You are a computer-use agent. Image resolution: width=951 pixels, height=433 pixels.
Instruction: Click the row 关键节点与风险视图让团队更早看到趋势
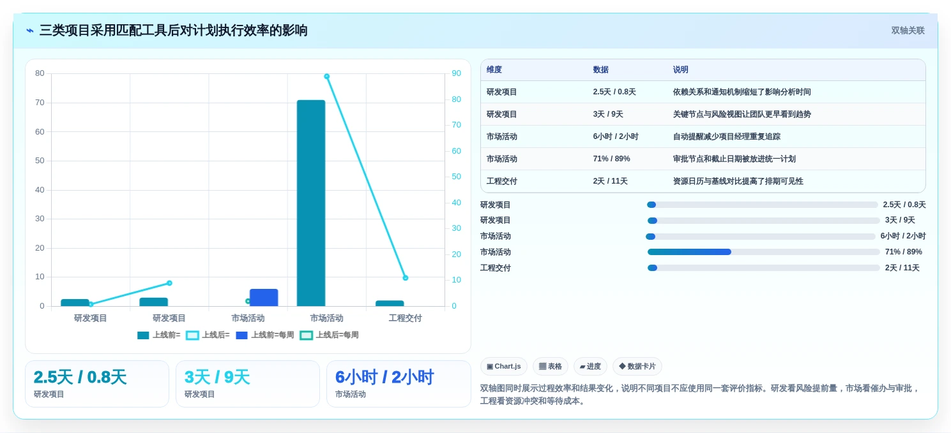(703, 114)
